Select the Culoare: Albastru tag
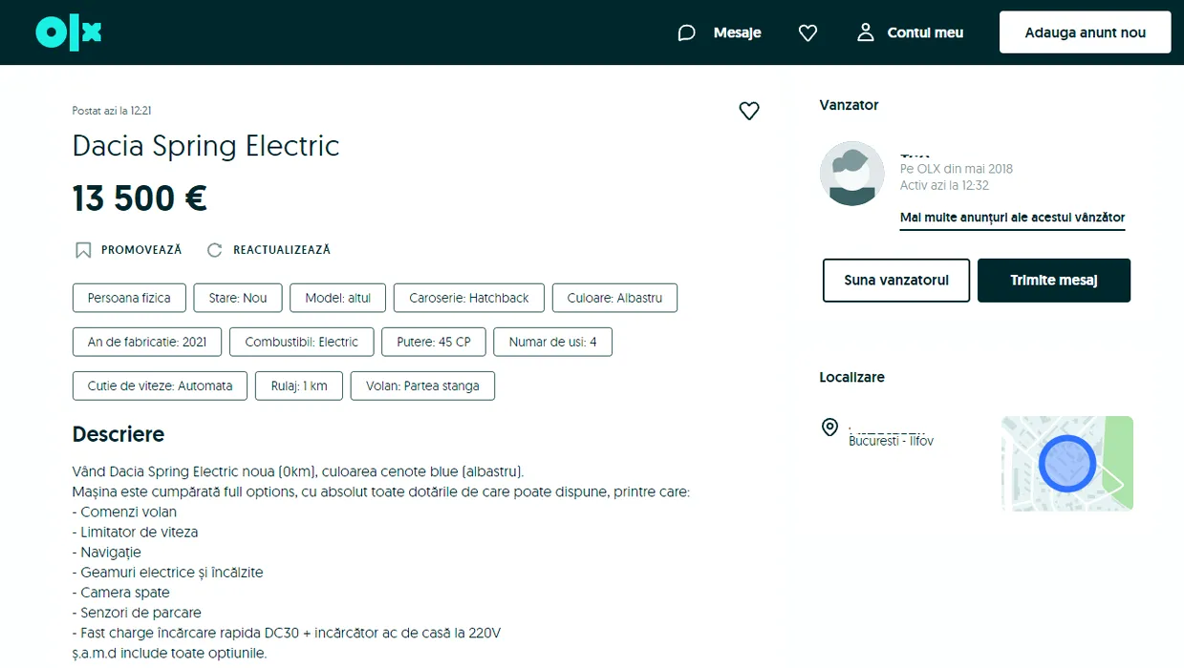1184x668 pixels. click(614, 298)
